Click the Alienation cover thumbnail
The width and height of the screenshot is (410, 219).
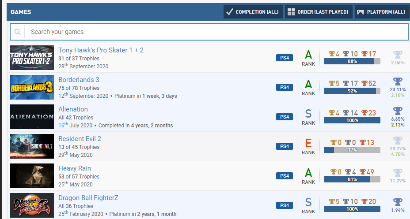point(32,116)
